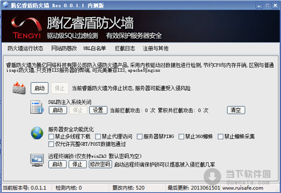This screenshot has width=281, height=193.
Task: Click www.ruisafe.com in status bar
Action: tap(243, 188)
